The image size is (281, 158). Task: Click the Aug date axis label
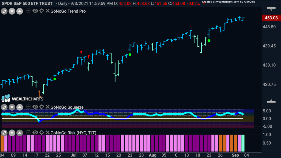tap(153, 155)
